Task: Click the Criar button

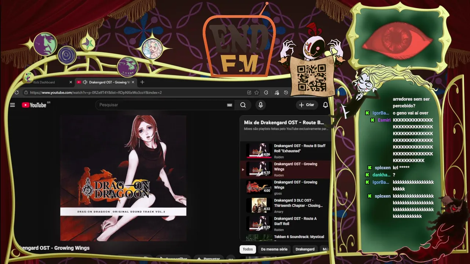Action: click(307, 105)
